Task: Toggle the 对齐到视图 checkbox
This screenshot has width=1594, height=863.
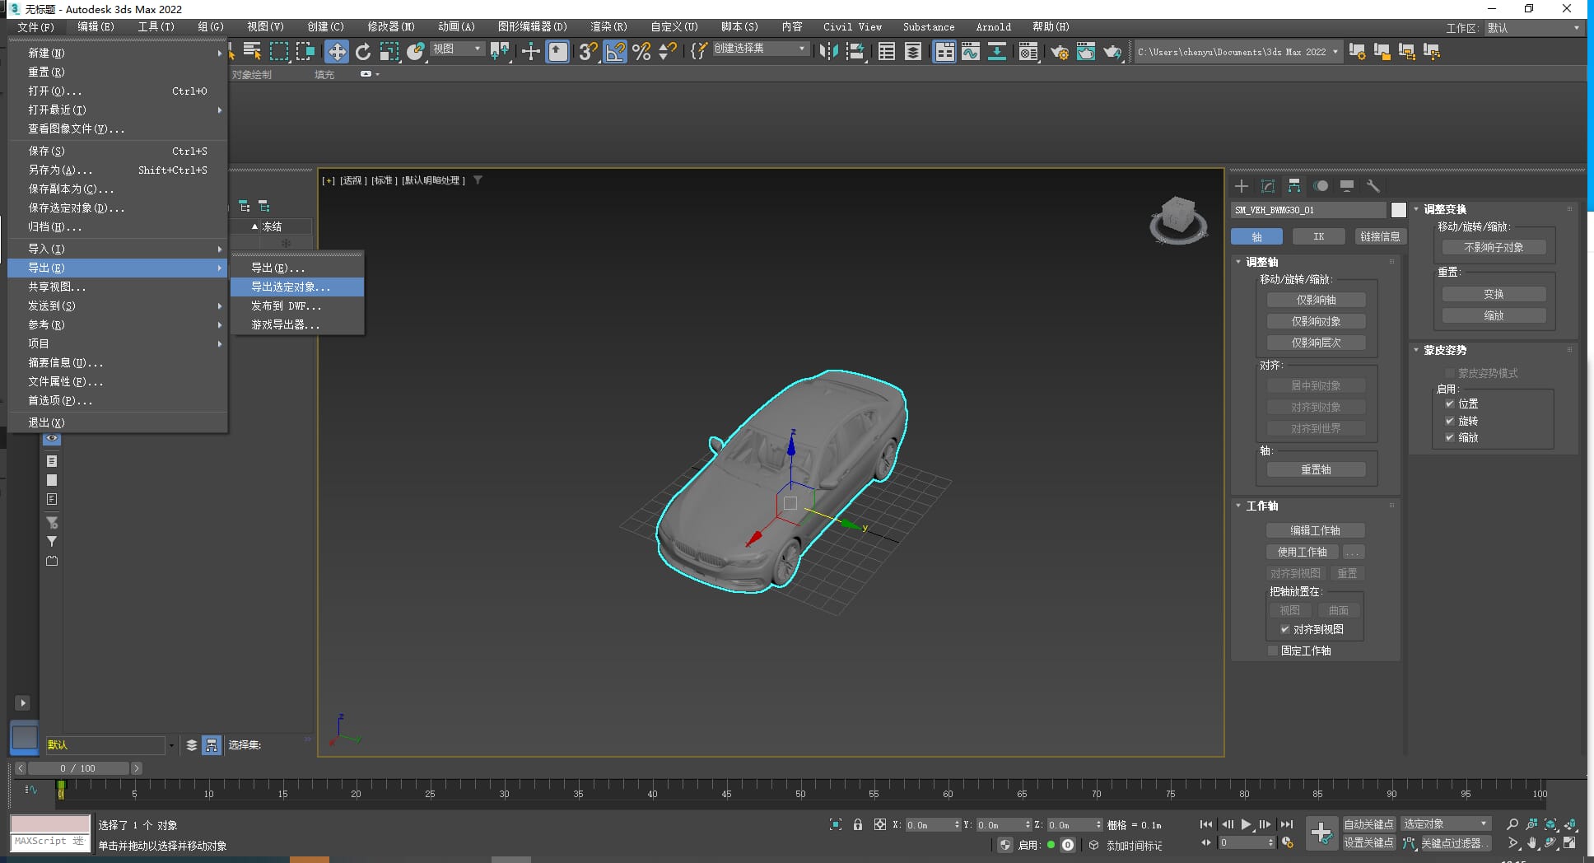Action: [1284, 629]
